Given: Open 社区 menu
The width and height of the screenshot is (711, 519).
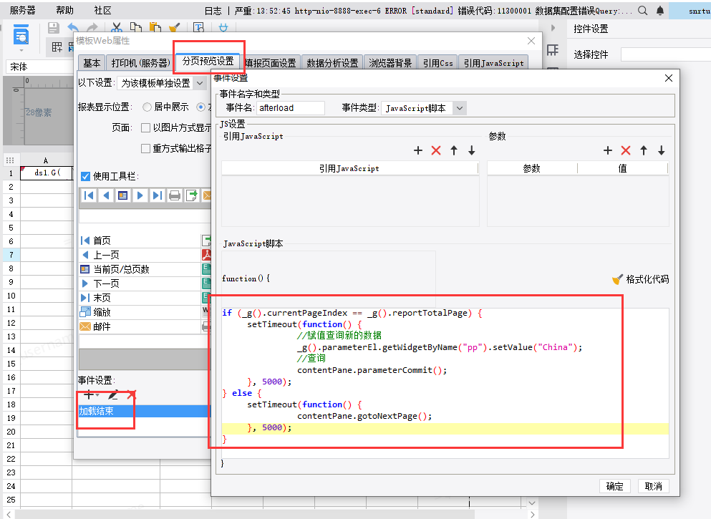Looking at the screenshot, I should (102, 10).
